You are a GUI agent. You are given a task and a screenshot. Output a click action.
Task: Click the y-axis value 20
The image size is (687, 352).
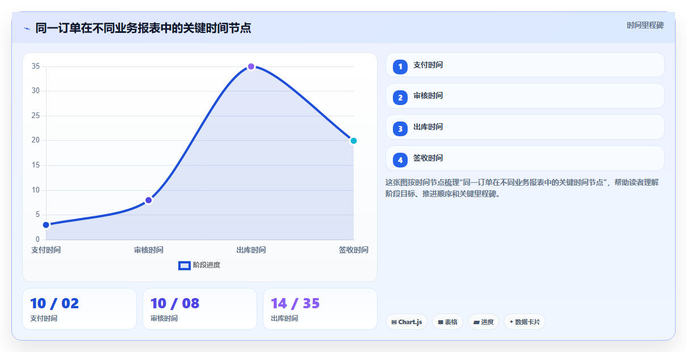tap(35, 140)
